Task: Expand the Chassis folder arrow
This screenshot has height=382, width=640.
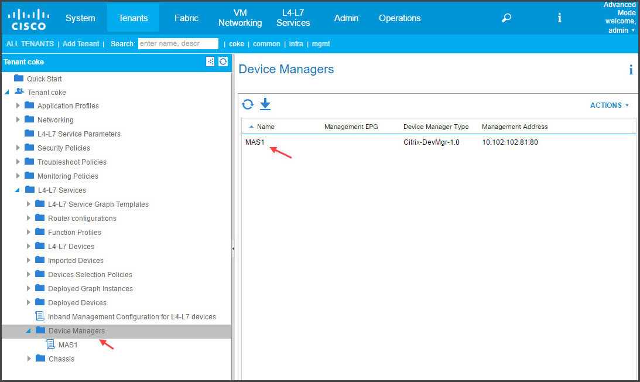Action: 29,359
